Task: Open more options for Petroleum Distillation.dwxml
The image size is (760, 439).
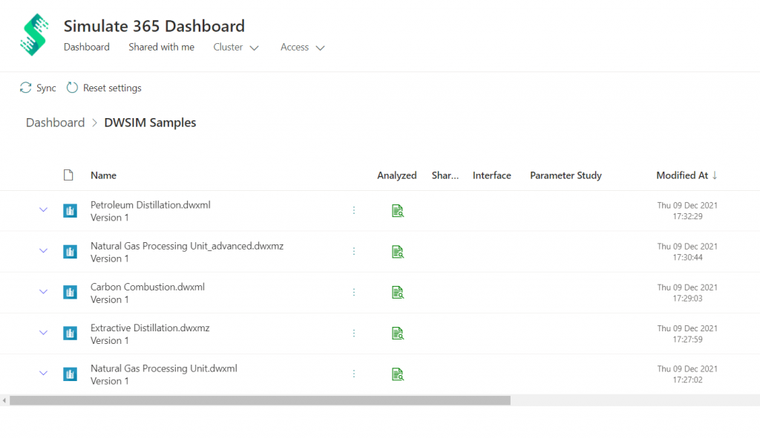Action: 354,211
